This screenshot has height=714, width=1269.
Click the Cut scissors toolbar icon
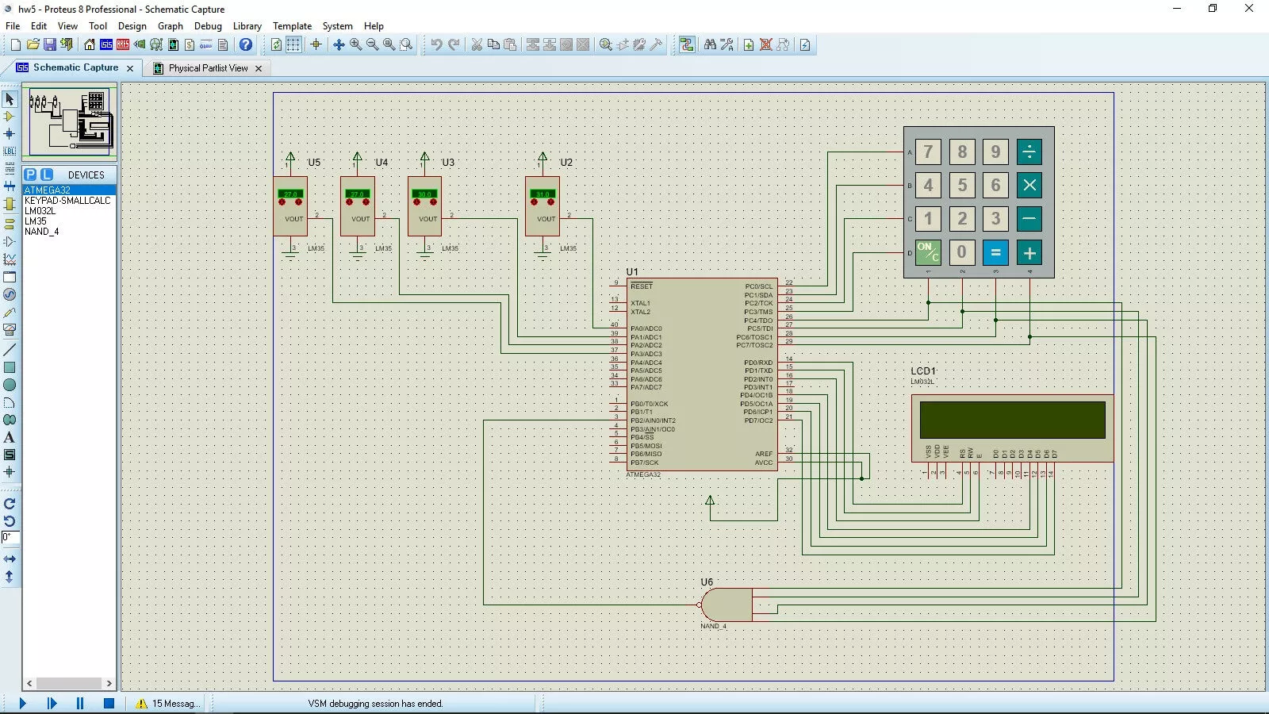pos(477,44)
